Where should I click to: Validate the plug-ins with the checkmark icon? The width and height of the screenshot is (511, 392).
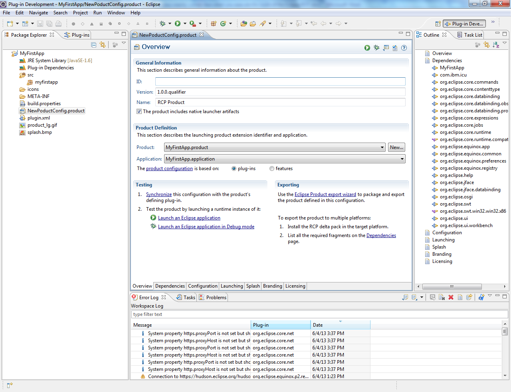pyautogui.click(x=394, y=47)
